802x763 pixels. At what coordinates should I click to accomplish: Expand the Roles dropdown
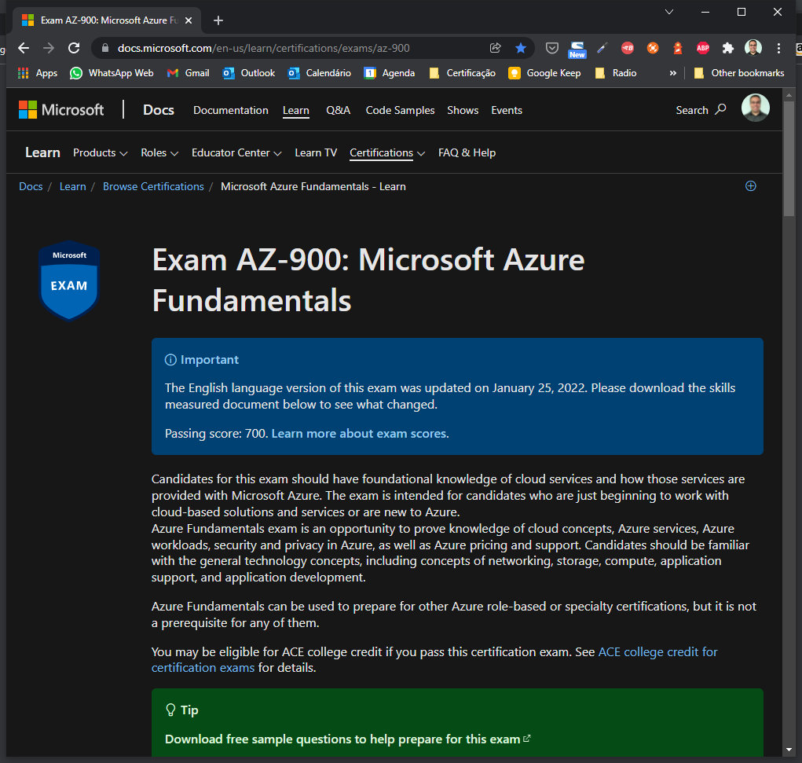159,152
